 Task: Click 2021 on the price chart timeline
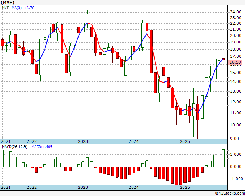coord(6,141)
